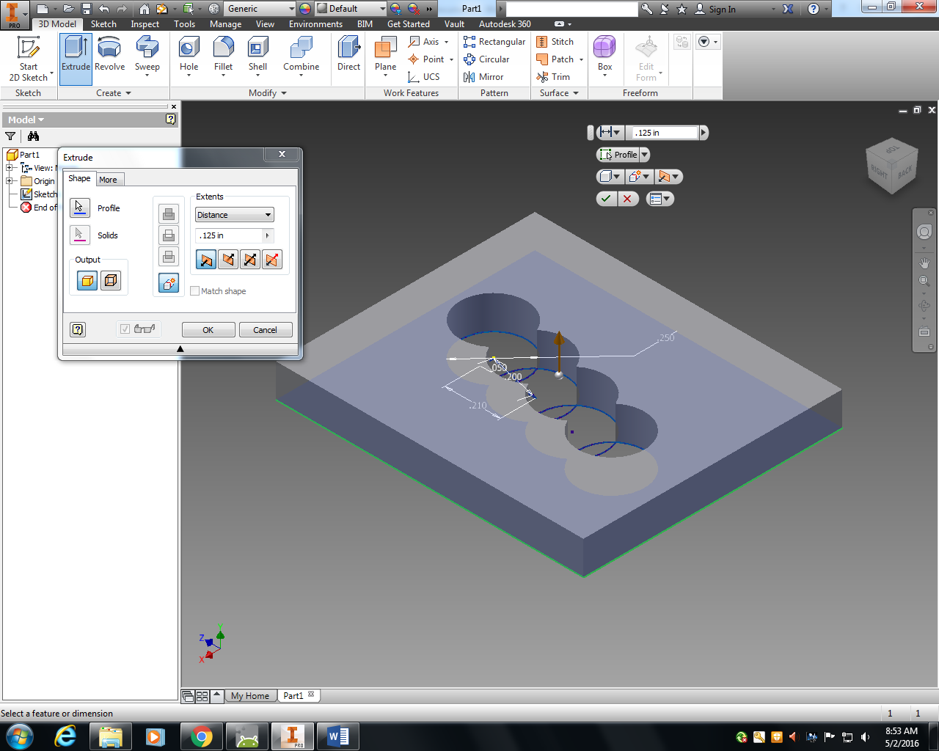Enable the Match shape checkbox
The width and height of the screenshot is (939, 751).
coord(194,290)
